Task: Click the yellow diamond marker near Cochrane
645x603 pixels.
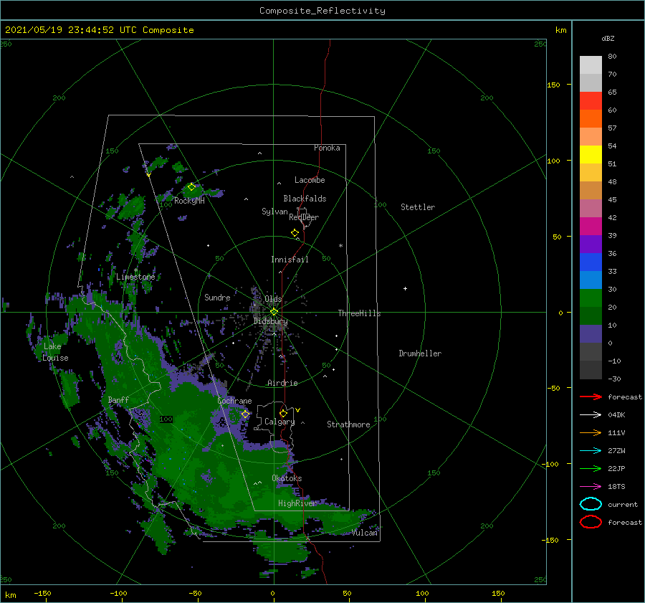Action: (245, 414)
